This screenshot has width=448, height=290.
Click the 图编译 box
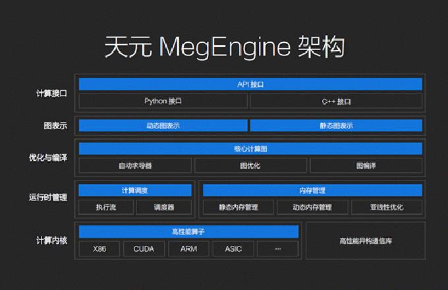[x=366, y=166]
